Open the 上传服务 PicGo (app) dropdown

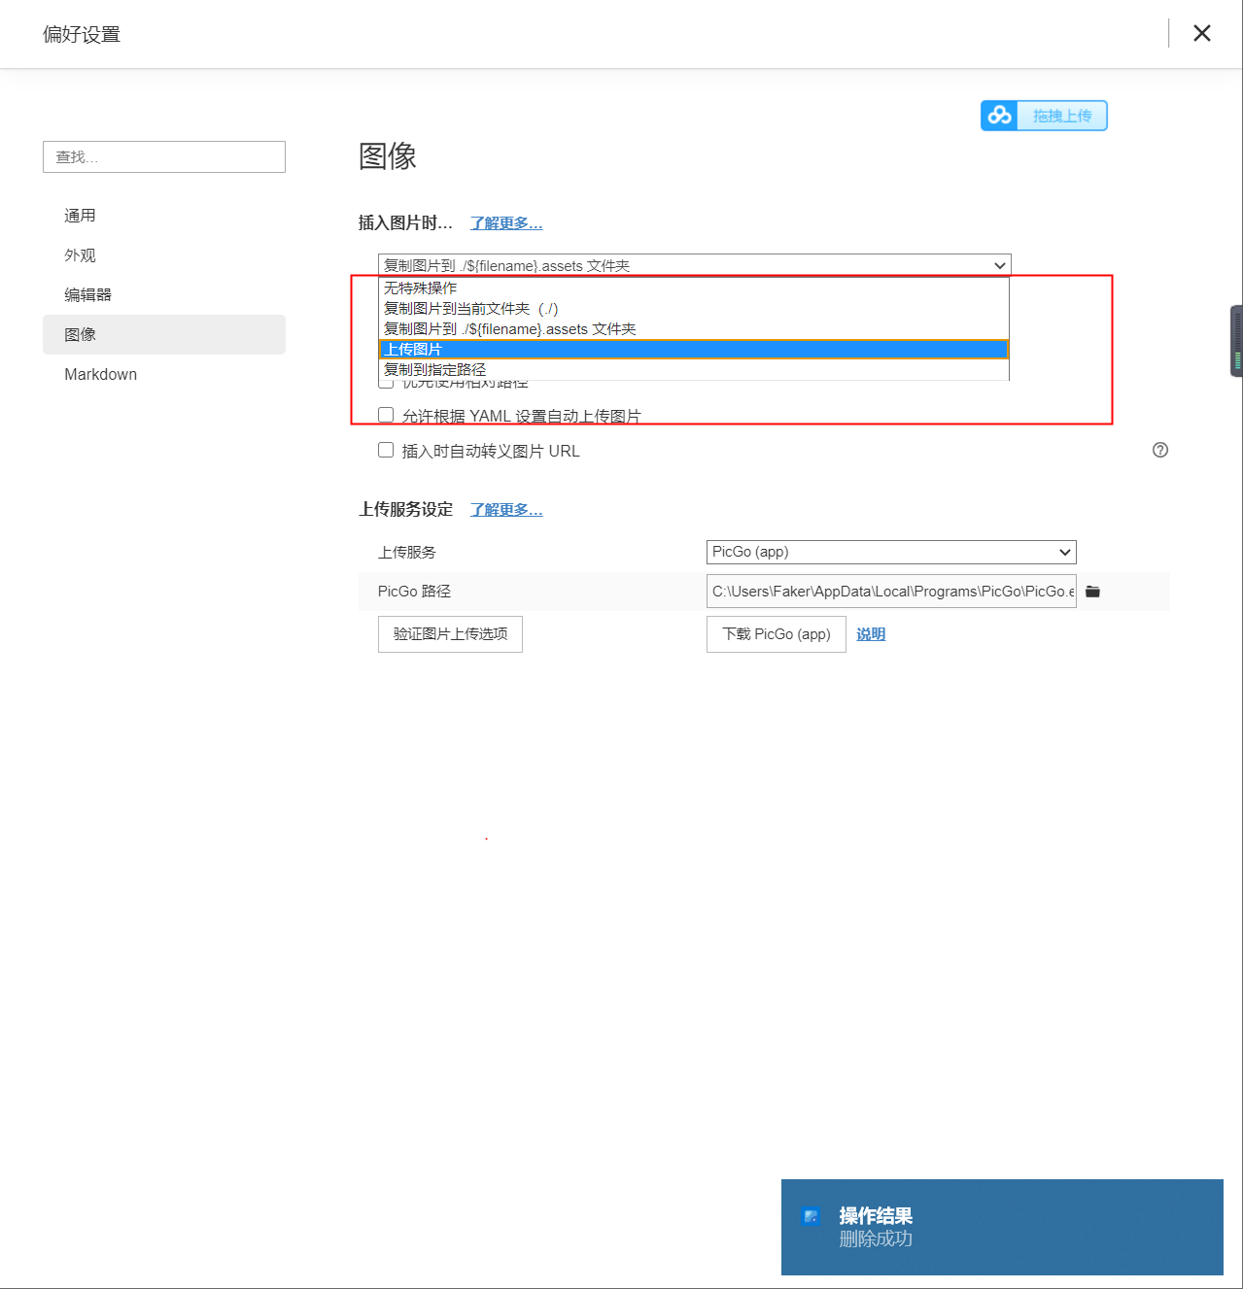pos(891,552)
